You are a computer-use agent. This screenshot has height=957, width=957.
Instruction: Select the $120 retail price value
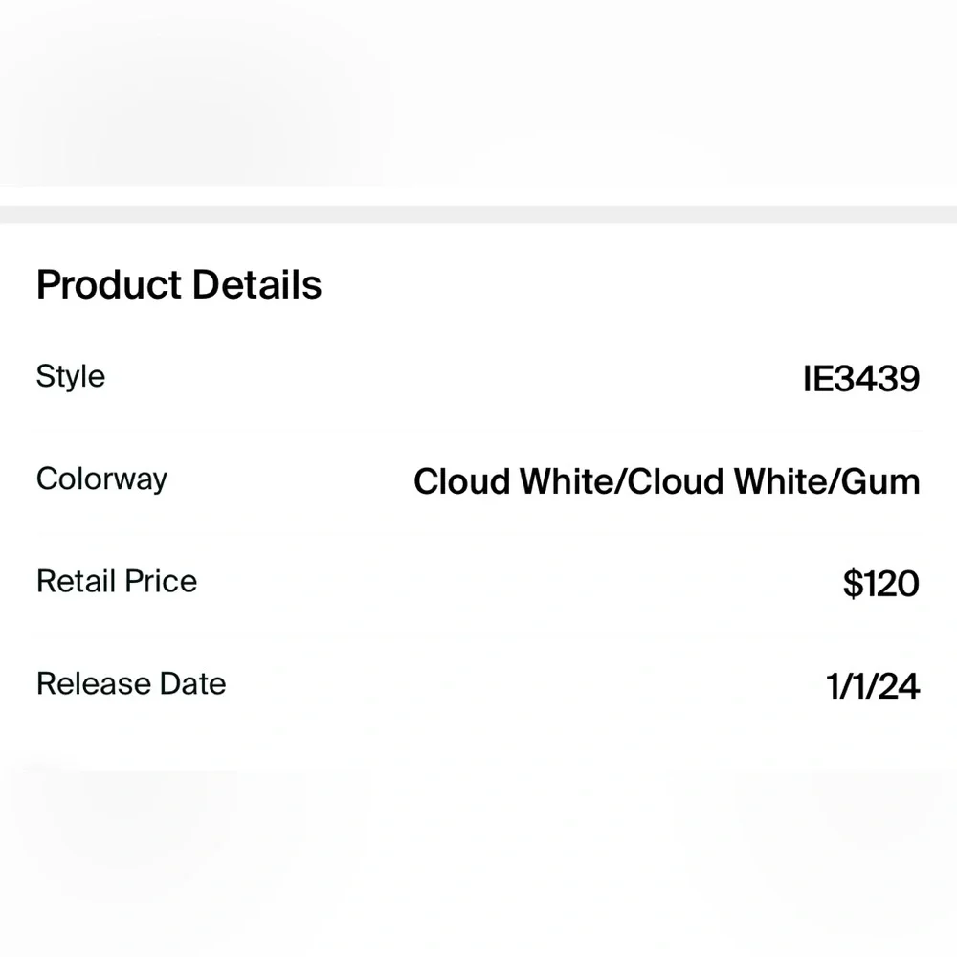tap(880, 583)
